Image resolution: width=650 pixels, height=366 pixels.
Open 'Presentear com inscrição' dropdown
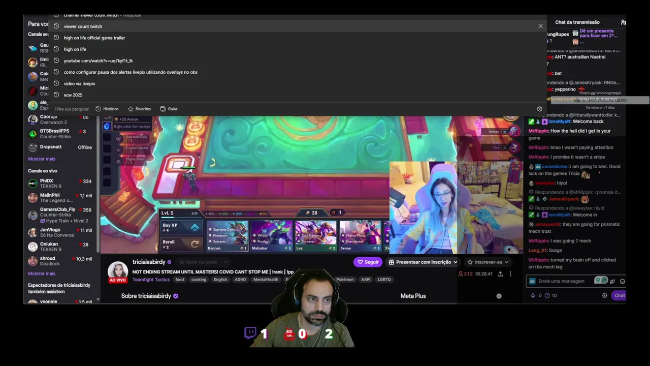click(423, 262)
